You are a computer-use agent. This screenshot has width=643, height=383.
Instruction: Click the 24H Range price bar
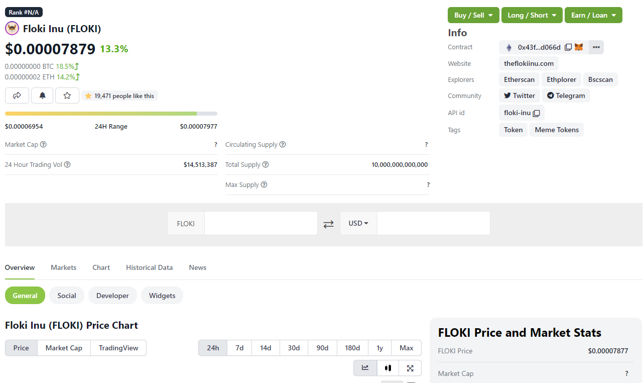(x=111, y=114)
